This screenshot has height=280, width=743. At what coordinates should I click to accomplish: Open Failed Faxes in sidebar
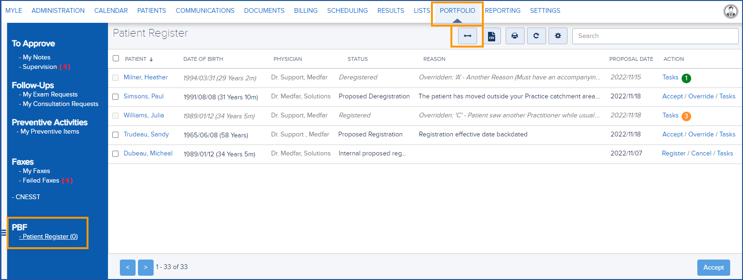point(41,181)
